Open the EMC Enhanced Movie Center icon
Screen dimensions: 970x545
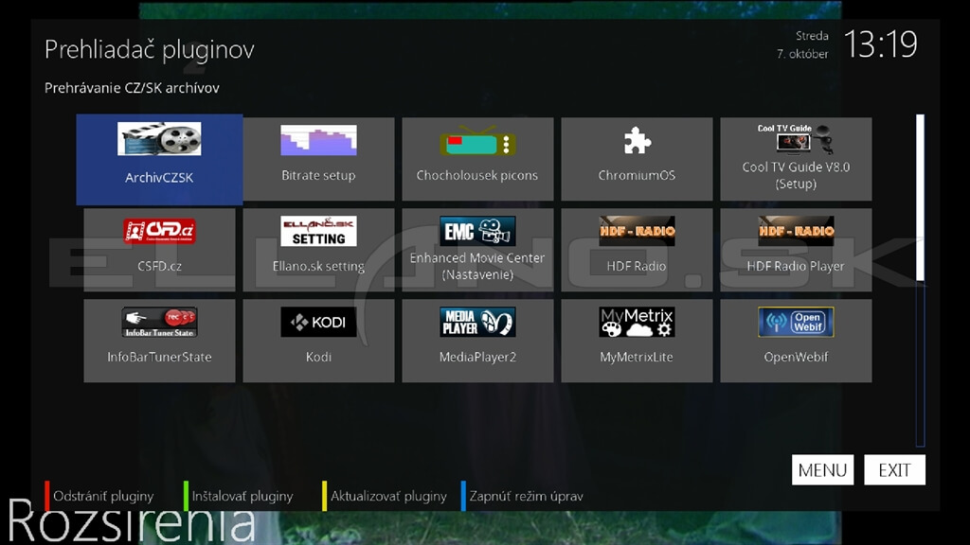pos(477,231)
